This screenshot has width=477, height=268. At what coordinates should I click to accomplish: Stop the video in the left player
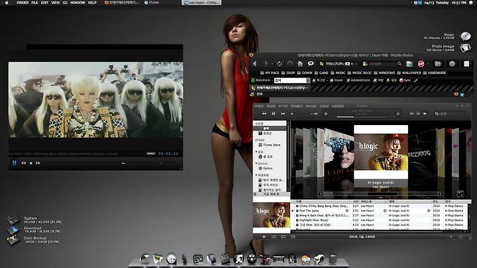[x=30, y=163]
